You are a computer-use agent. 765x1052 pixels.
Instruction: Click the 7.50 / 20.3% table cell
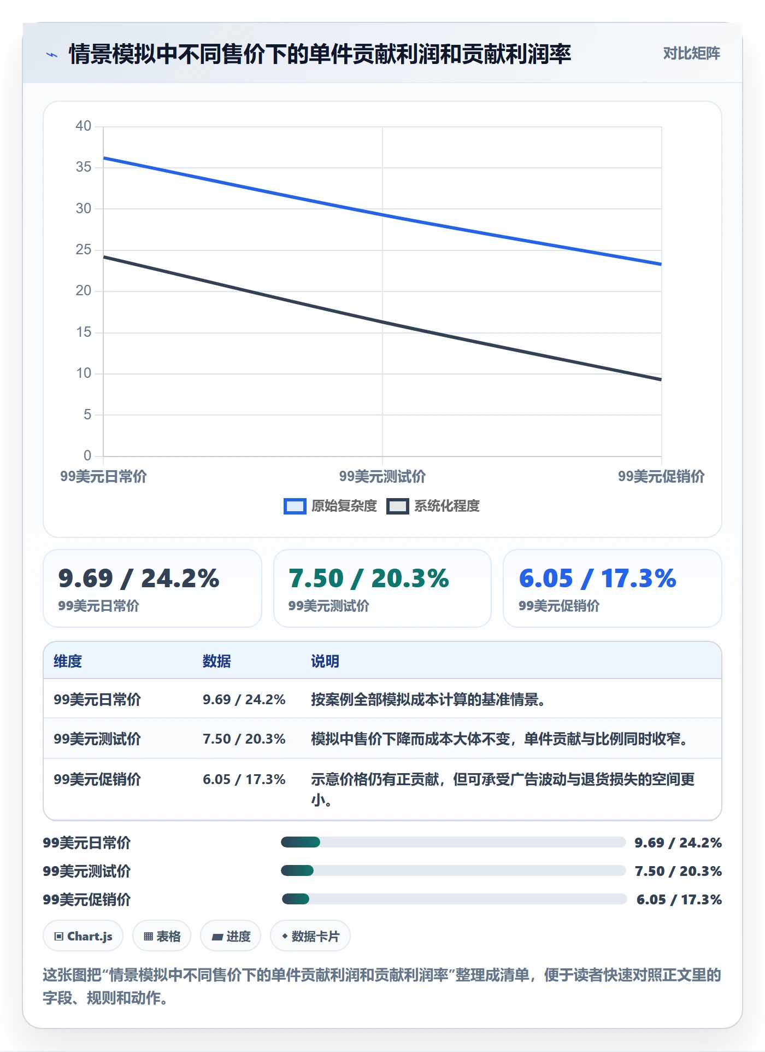click(244, 739)
